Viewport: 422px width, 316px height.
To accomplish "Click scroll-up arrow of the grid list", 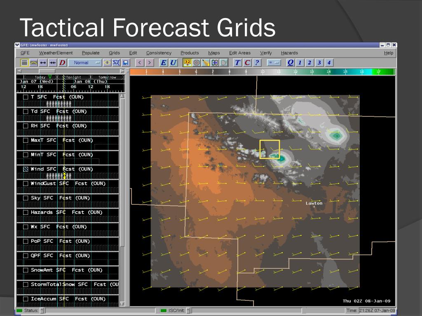I will point(122,96).
